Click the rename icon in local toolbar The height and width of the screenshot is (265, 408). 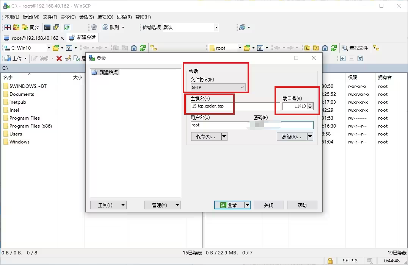click(68, 58)
